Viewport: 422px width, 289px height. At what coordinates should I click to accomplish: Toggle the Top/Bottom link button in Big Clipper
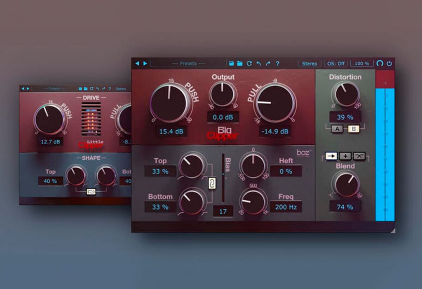(x=212, y=183)
